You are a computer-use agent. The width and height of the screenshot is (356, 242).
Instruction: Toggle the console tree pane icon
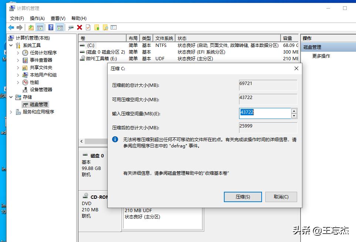(40, 27)
